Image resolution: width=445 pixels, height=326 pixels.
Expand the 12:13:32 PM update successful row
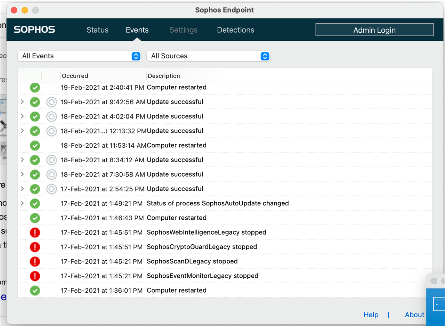tap(22, 131)
